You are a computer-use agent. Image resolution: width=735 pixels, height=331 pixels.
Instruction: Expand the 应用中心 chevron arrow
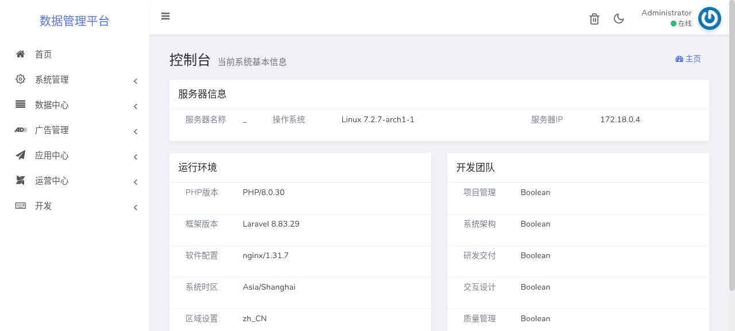point(136,157)
